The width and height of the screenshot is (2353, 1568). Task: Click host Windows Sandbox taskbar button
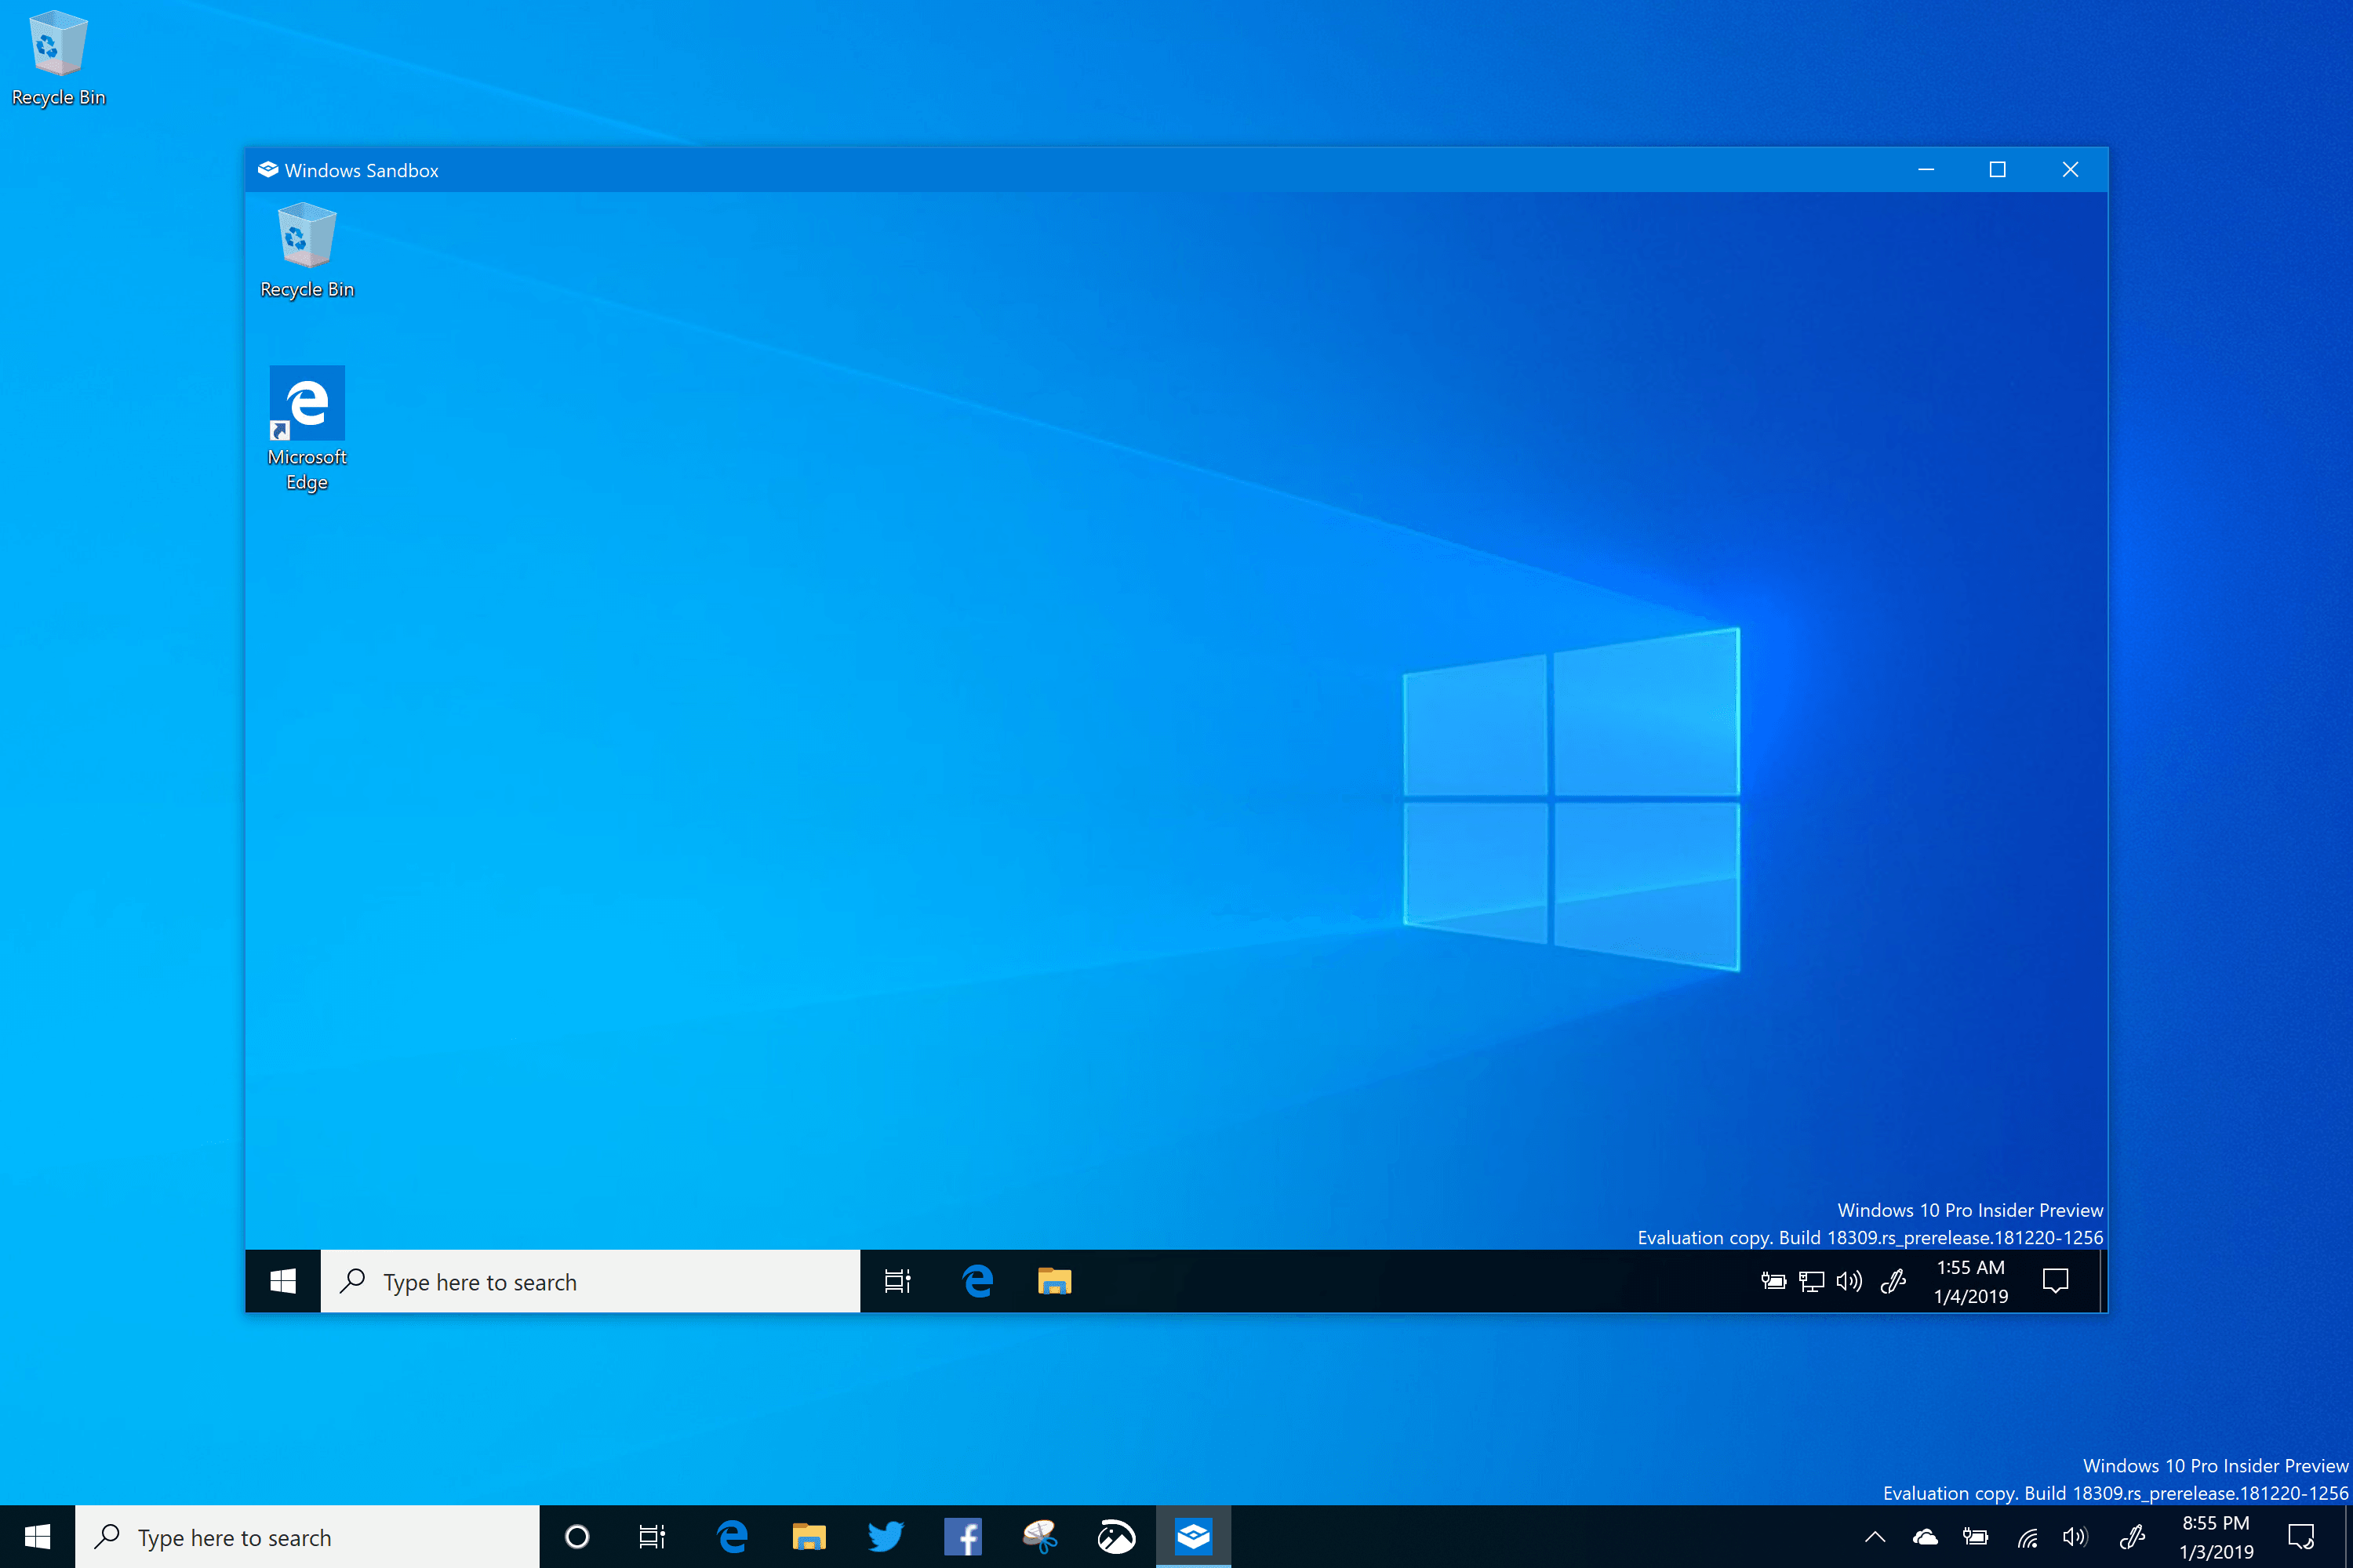coord(1194,1537)
